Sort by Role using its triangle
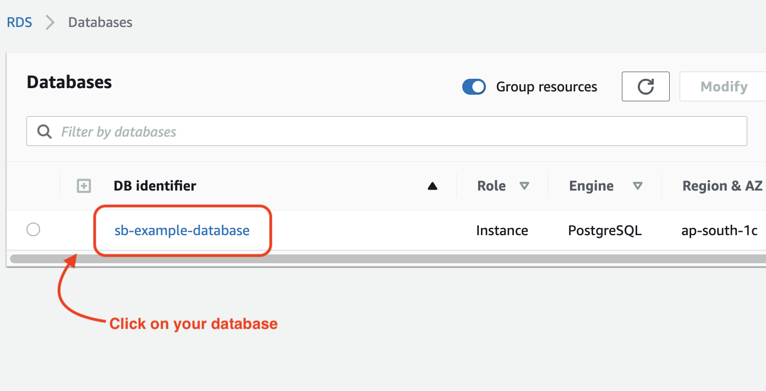This screenshot has height=391, width=766. pos(524,186)
